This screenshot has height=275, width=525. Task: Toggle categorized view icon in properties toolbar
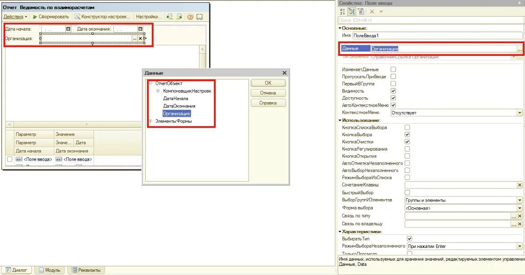pos(352,11)
